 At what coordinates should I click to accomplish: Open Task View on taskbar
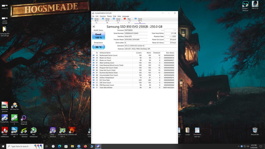(47, 146)
